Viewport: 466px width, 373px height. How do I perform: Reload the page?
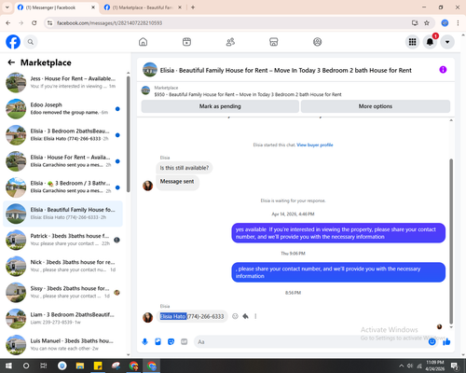[34, 22]
